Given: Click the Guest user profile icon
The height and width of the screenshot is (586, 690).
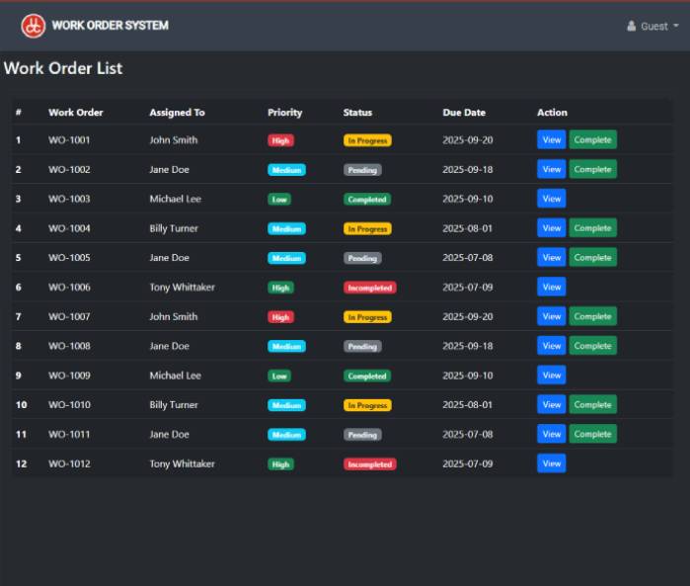Looking at the screenshot, I should 632,27.
